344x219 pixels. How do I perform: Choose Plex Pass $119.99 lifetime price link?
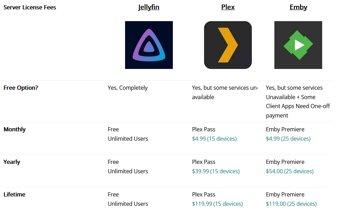(x=217, y=204)
